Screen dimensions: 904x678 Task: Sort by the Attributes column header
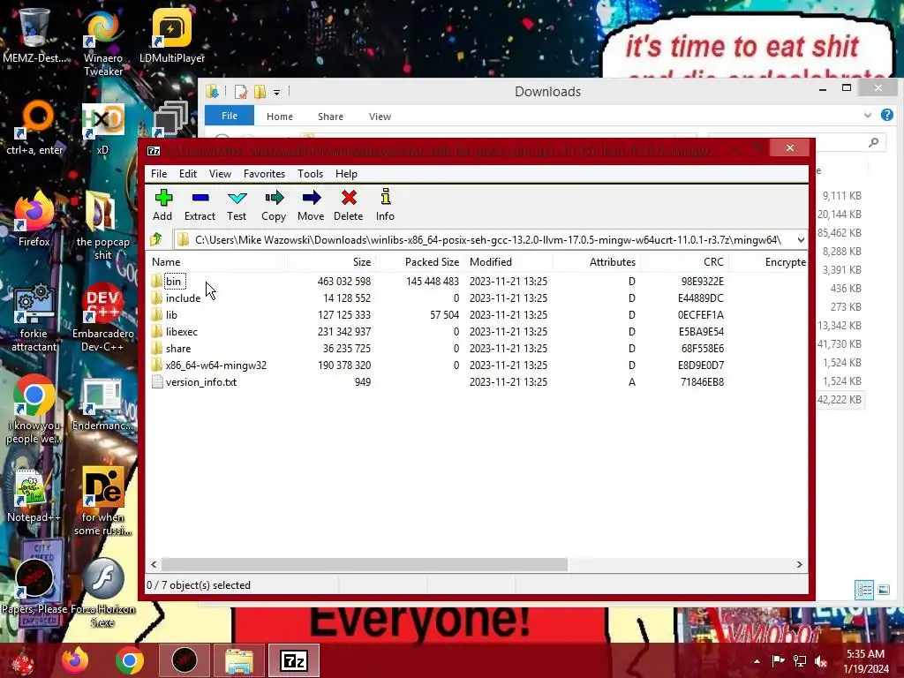click(x=596, y=261)
